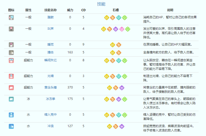Open the 瞬间失忆 skill link
Viewport: 206px width, 136px height.
(50, 61)
